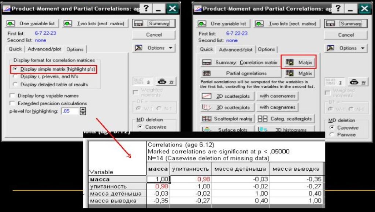Enable Display long variable names checkbox
Viewport: 375px width, 212px height.
tap(12, 96)
